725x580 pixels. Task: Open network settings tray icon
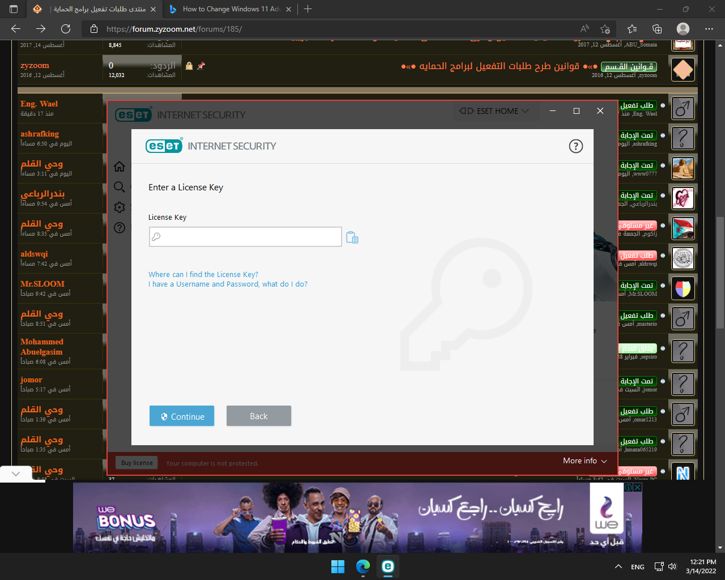click(659, 566)
